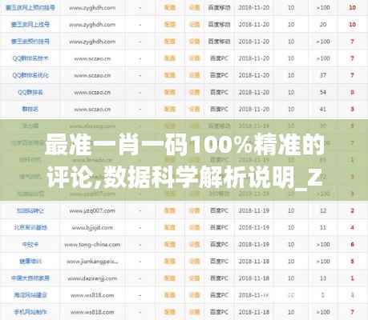Click the www.bjjsjd.com domain cell
The width and height of the screenshot is (368, 320).
(92, 228)
